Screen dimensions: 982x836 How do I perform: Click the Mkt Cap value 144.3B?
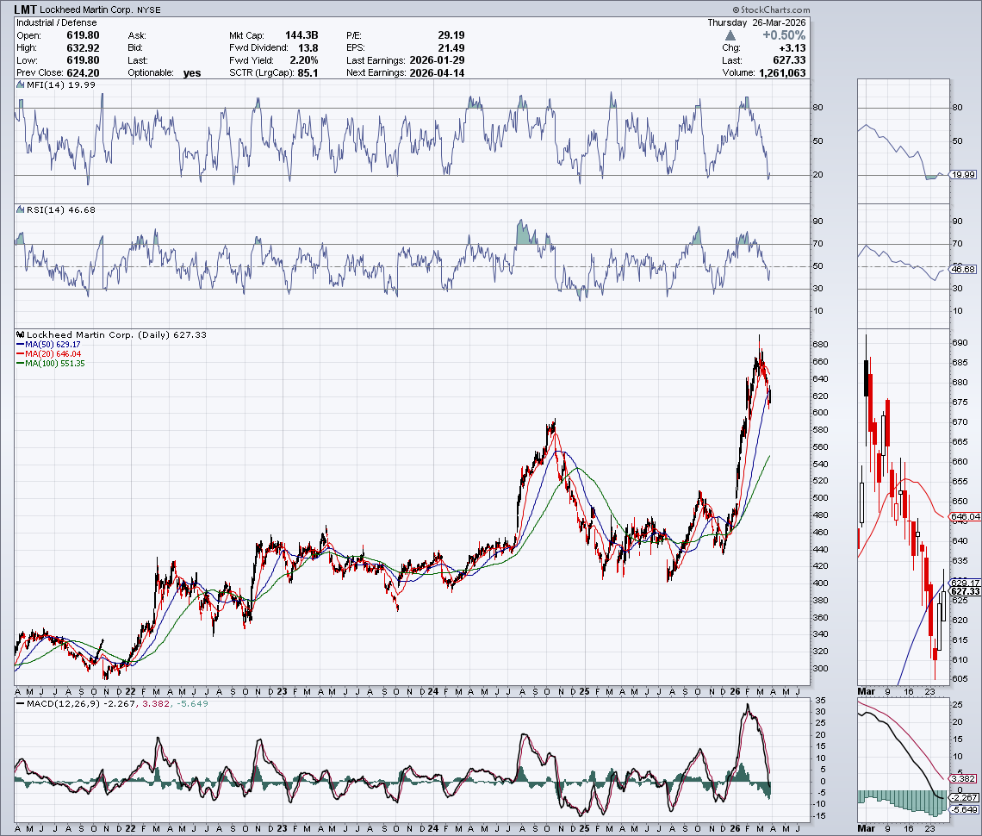pyautogui.click(x=301, y=35)
